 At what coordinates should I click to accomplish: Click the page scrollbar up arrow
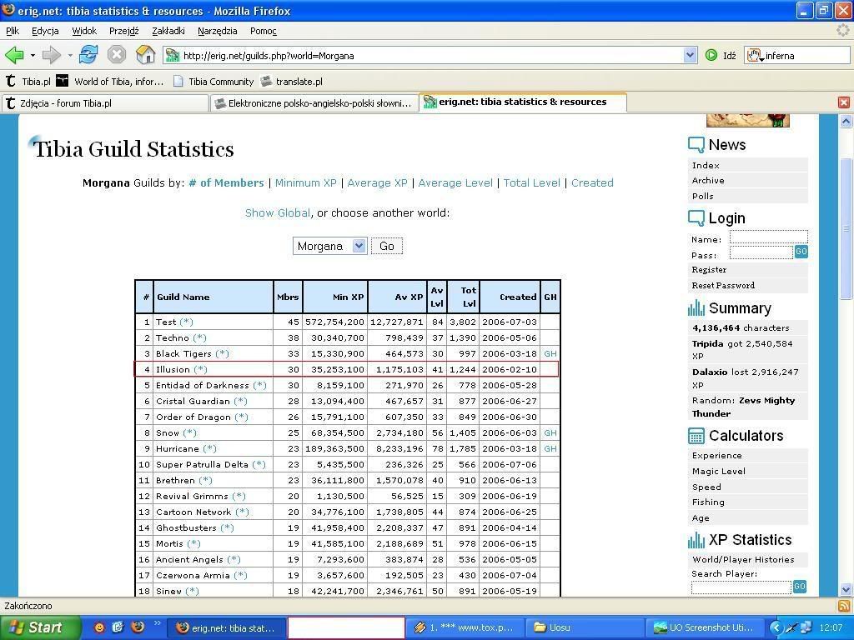846,122
